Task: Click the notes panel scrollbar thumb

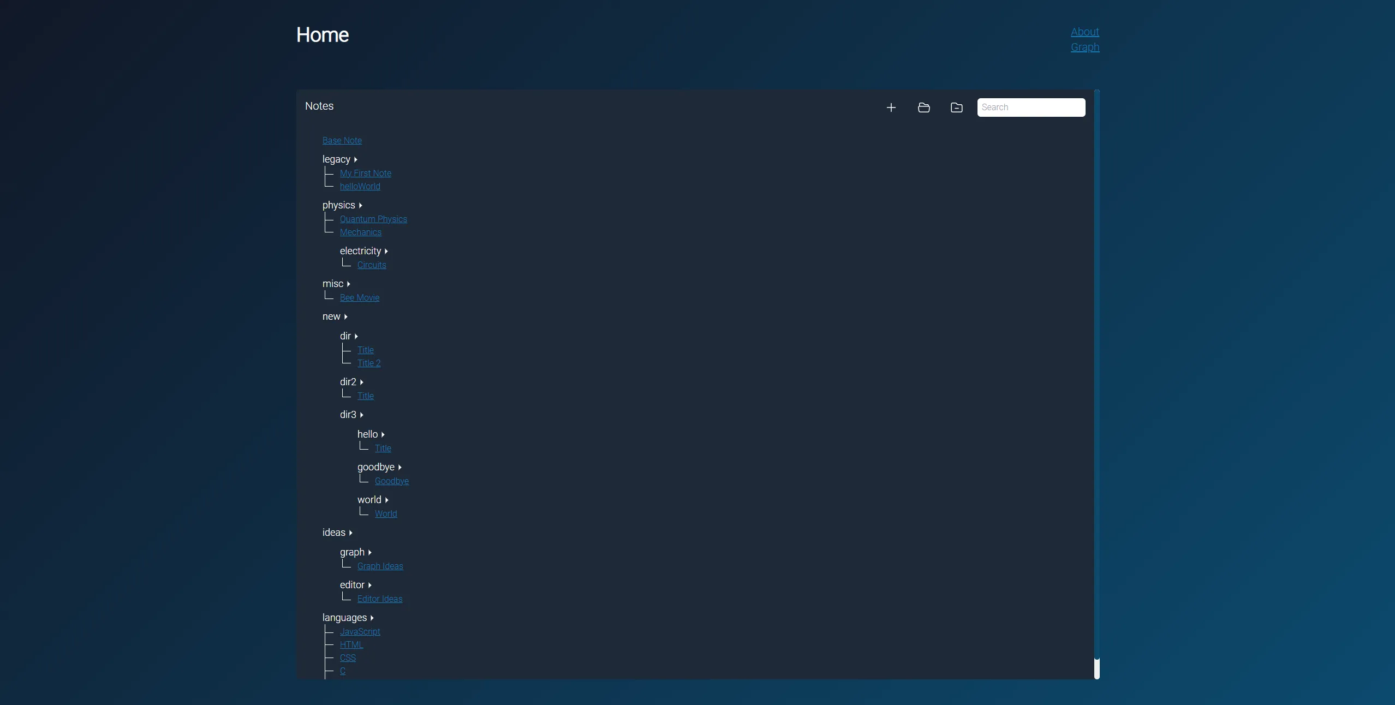Action: 1096,668
